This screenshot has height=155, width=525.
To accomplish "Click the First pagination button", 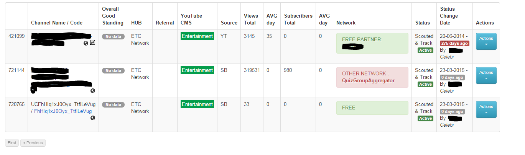I will pos(12,143).
